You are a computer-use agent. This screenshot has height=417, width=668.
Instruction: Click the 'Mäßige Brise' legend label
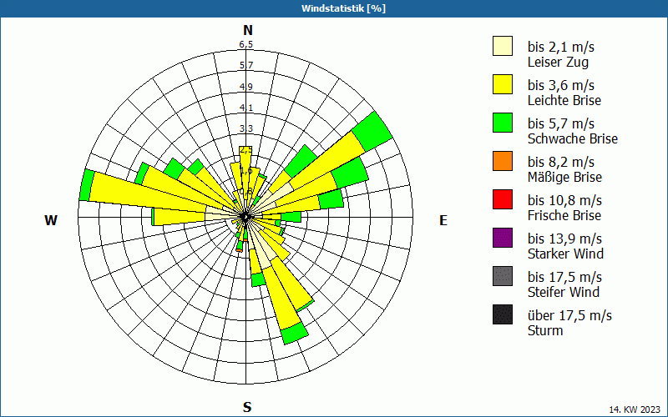[x=565, y=177]
